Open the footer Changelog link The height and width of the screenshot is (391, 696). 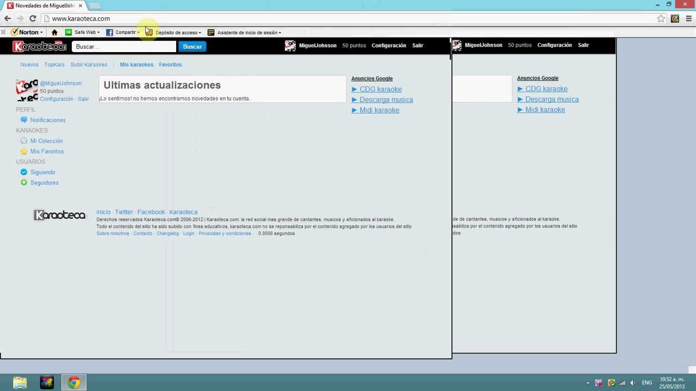coord(167,234)
